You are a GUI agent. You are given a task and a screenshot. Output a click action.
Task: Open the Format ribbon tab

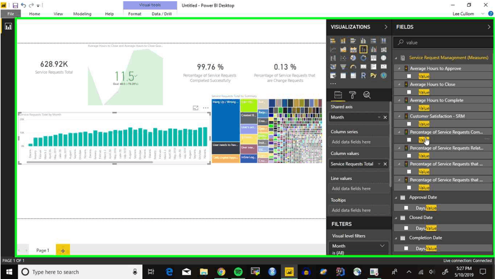(135, 14)
